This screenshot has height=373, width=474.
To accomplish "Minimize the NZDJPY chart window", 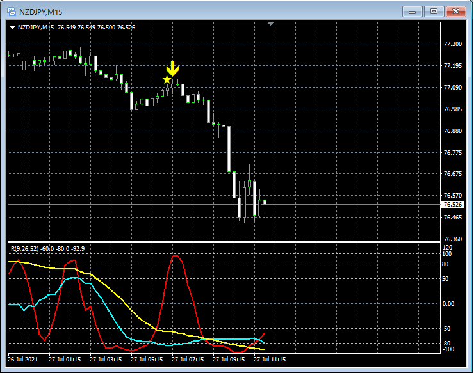I will tap(413, 12).
